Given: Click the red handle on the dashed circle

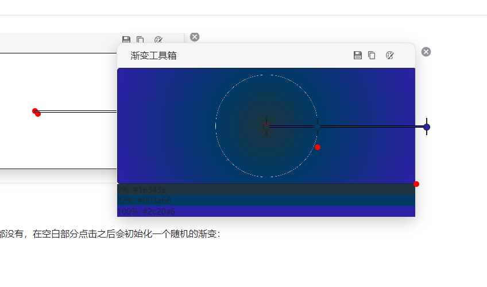Looking at the screenshot, I should click(318, 147).
